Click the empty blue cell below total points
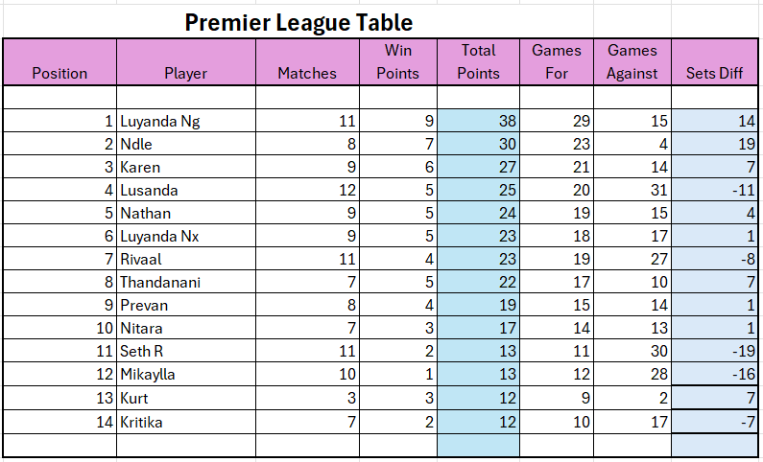This screenshot has height=462, width=763. tap(478, 445)
